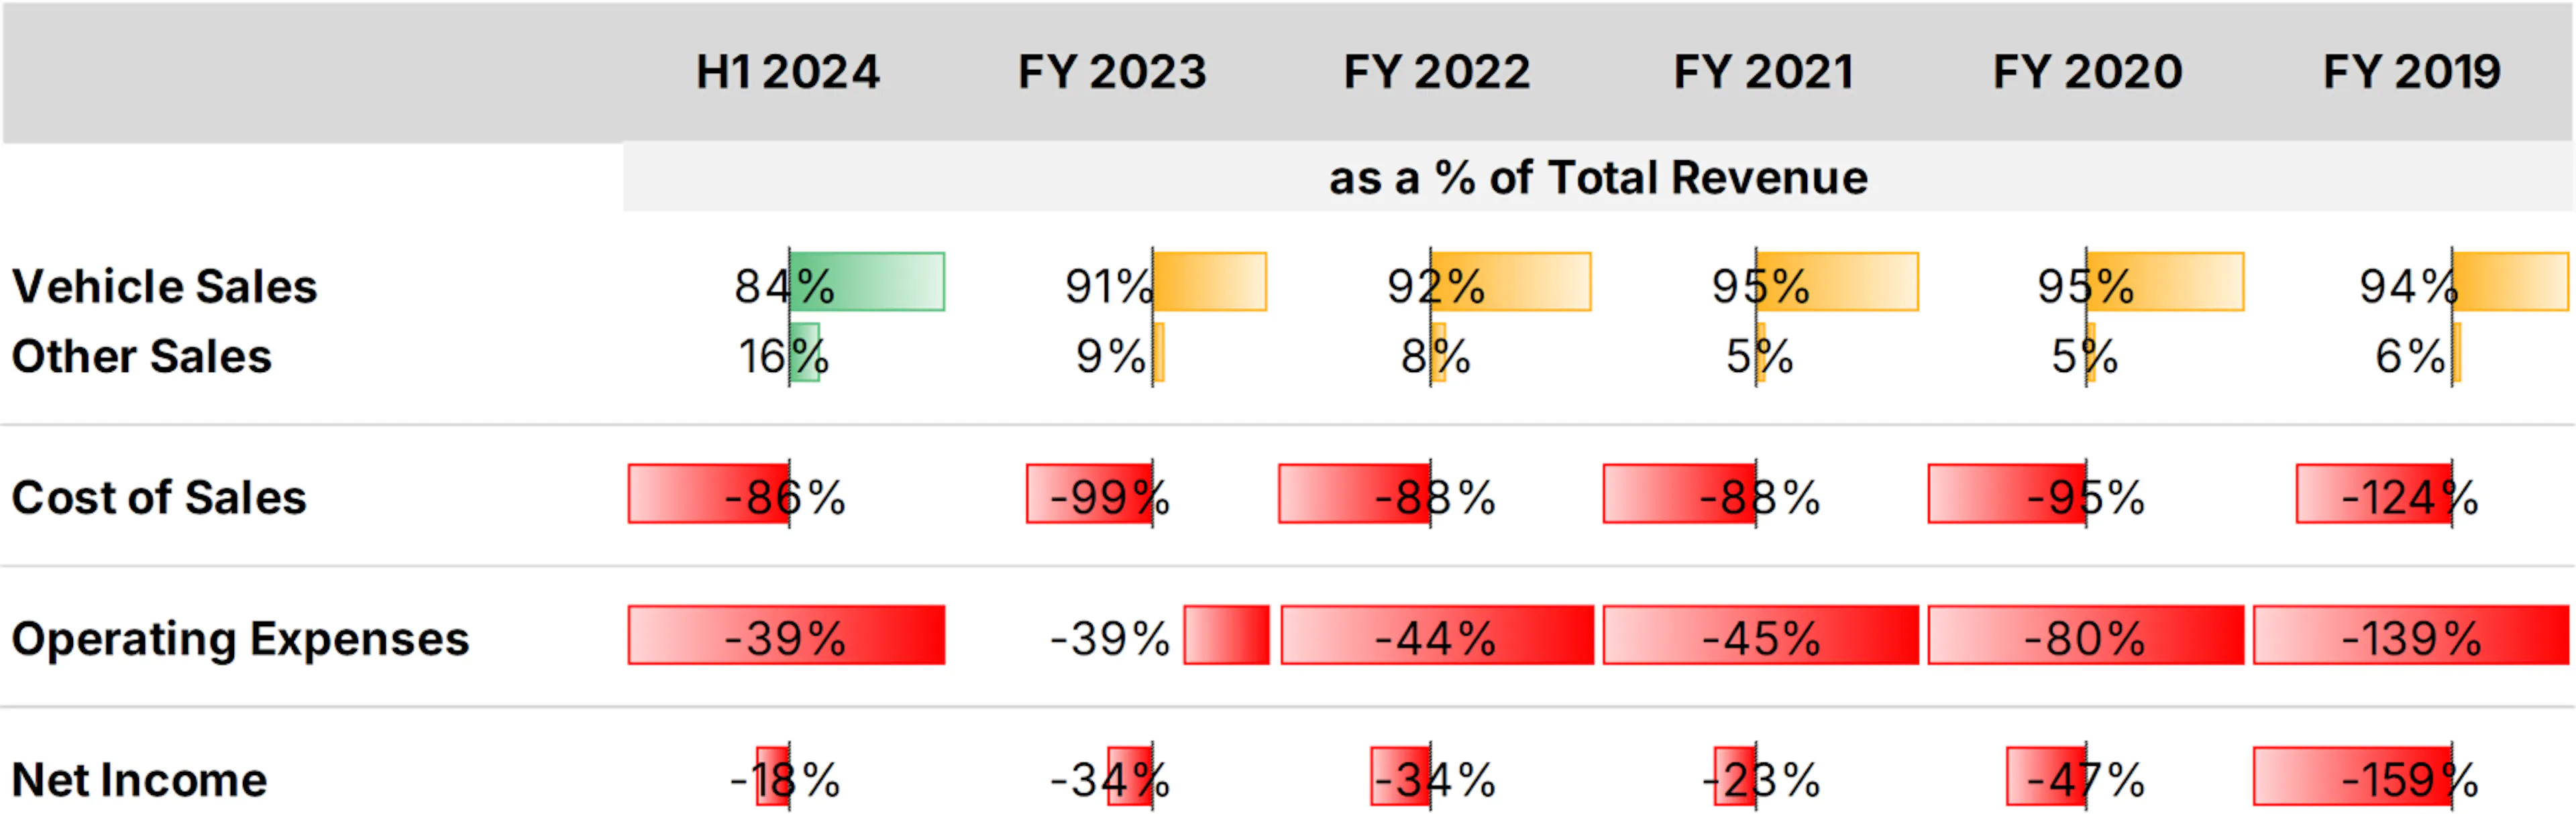Click the FY 2020 column header
This screenshot has height=814, width=2576.
[2087, 72]
